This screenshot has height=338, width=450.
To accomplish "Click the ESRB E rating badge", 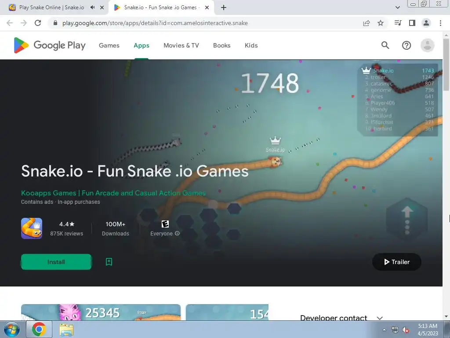I will click(x=165, y=224).
